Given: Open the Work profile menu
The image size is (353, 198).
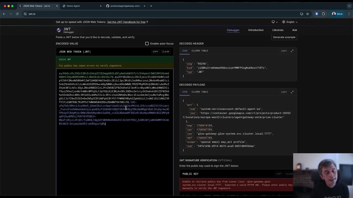Looking at the screenshot, I should coord(337,14).
